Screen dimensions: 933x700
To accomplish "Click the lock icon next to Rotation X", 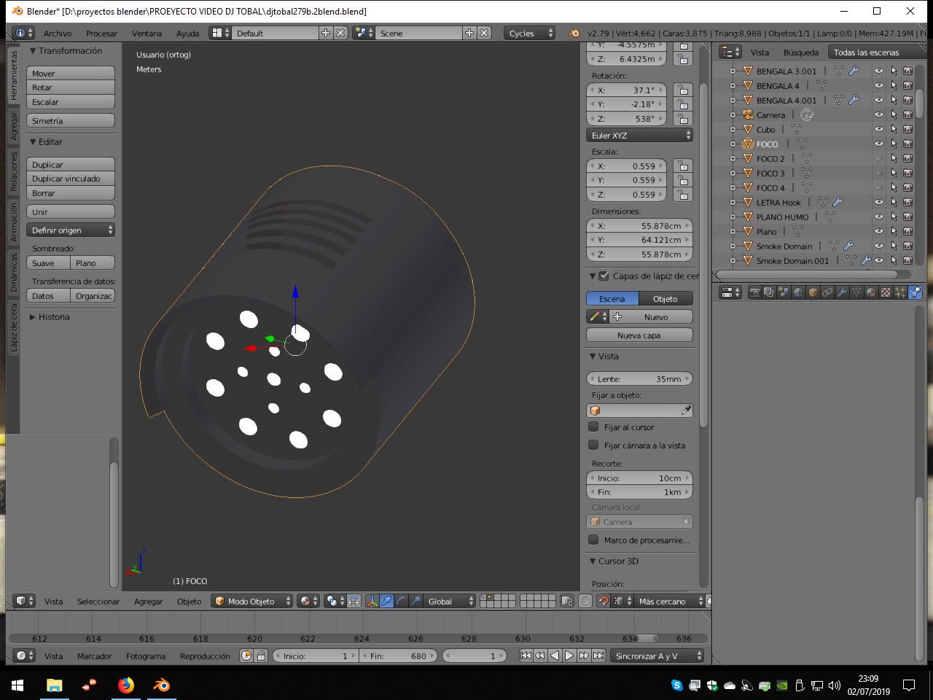I will coord(682,90).
